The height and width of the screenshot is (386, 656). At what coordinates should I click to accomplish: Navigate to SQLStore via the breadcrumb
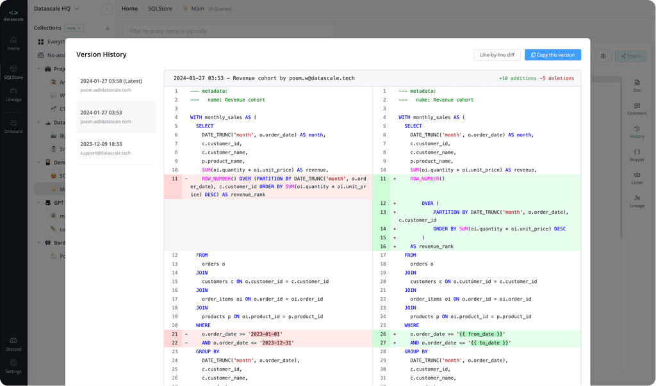(x=161, y=9)
